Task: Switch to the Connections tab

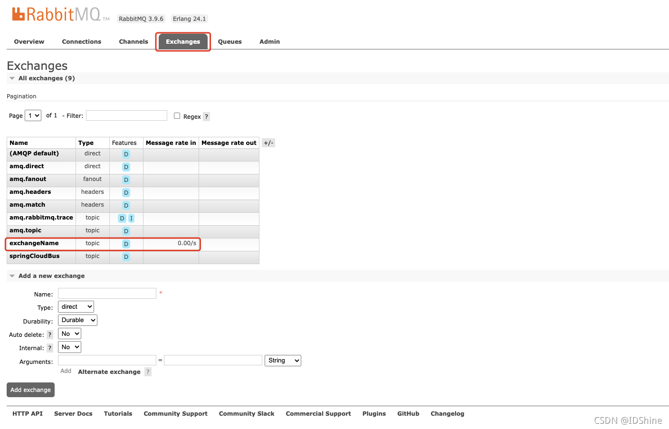Action: click(x=82, y=42)
